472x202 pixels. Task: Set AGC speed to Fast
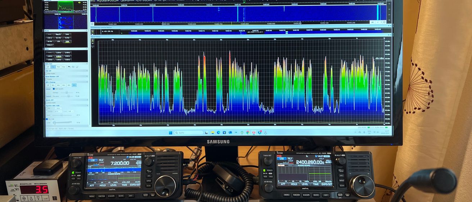point(53,67)
